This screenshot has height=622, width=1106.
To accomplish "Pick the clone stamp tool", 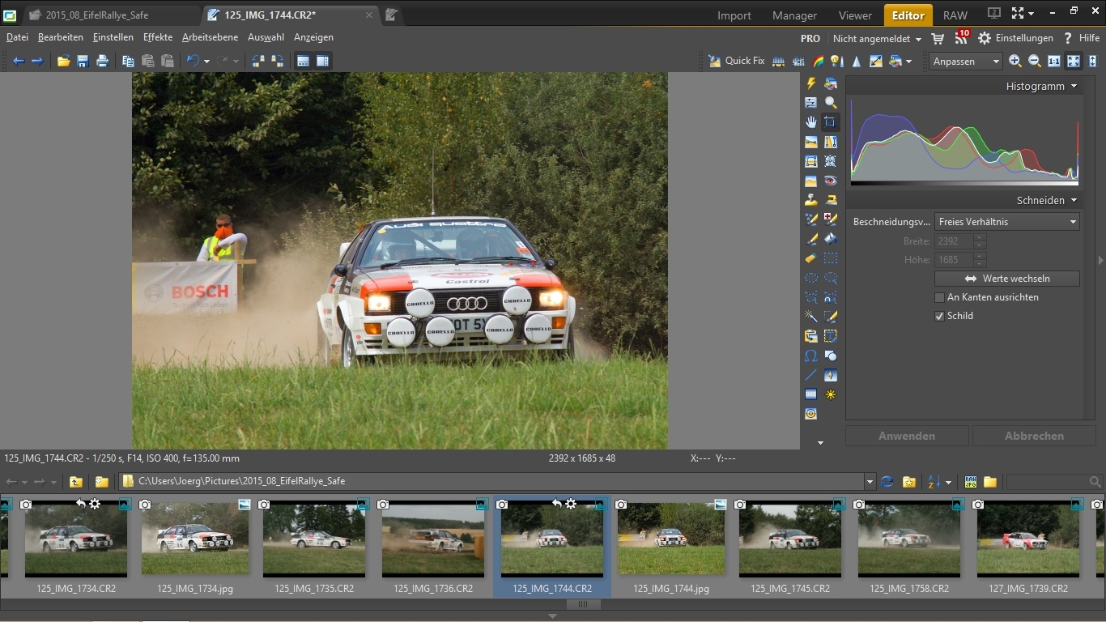I will point(811,200).
